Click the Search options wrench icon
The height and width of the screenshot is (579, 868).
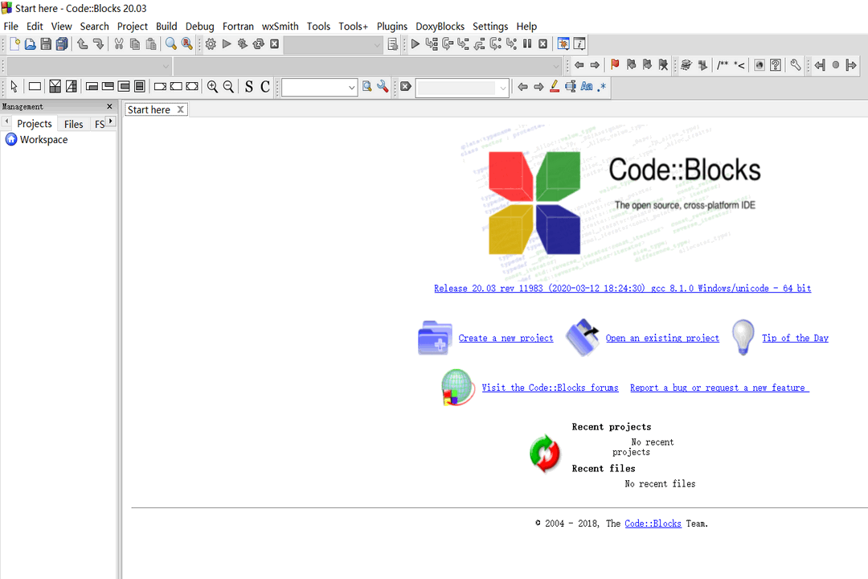click(383, 86)
